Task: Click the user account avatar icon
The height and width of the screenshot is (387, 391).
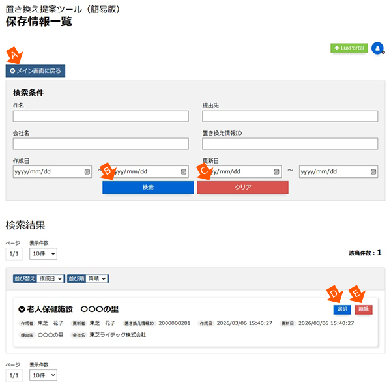Action: pos(377,48)
